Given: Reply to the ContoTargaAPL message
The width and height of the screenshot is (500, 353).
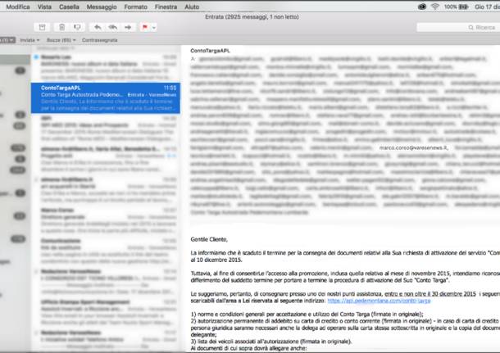Looking at the screenshot, I should point(98,27).
